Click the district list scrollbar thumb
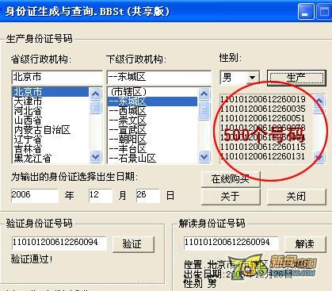This screenshot has height=291, width=332. [x=204, y=110]
